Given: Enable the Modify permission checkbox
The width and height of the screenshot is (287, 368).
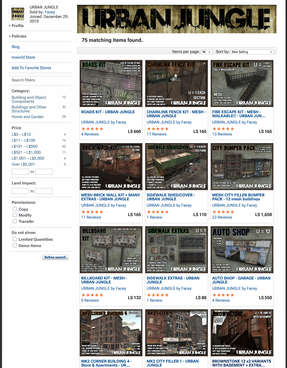Looking at the screenshot, I should 15,215.
